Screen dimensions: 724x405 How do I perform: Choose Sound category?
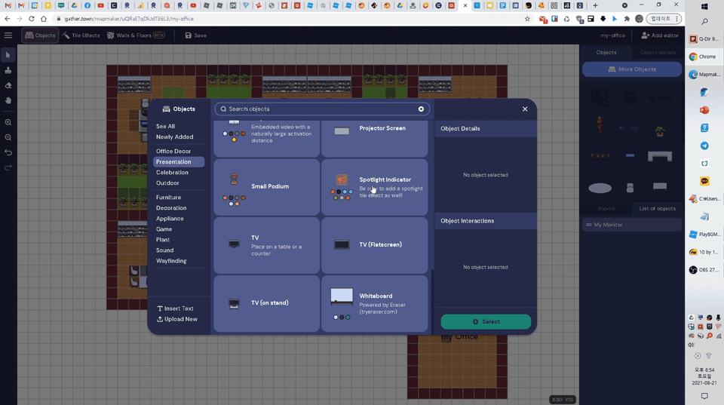[164, 250]
